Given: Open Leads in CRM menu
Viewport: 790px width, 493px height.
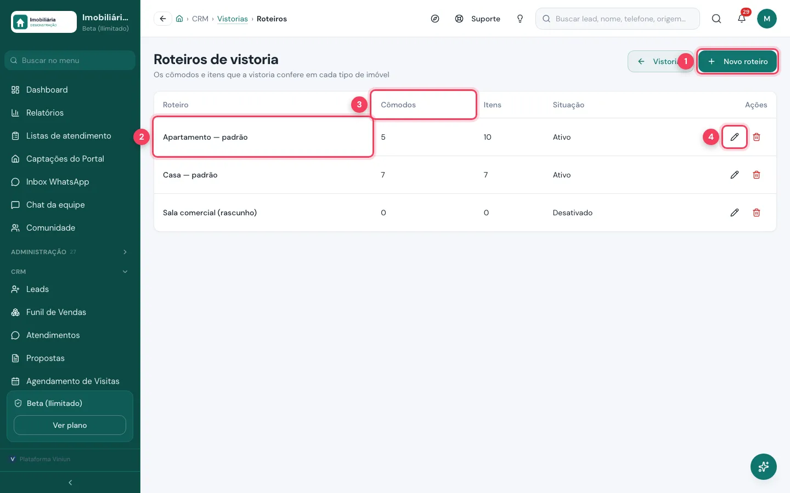Looking at the screenshot, I should (x=70, y=289).
